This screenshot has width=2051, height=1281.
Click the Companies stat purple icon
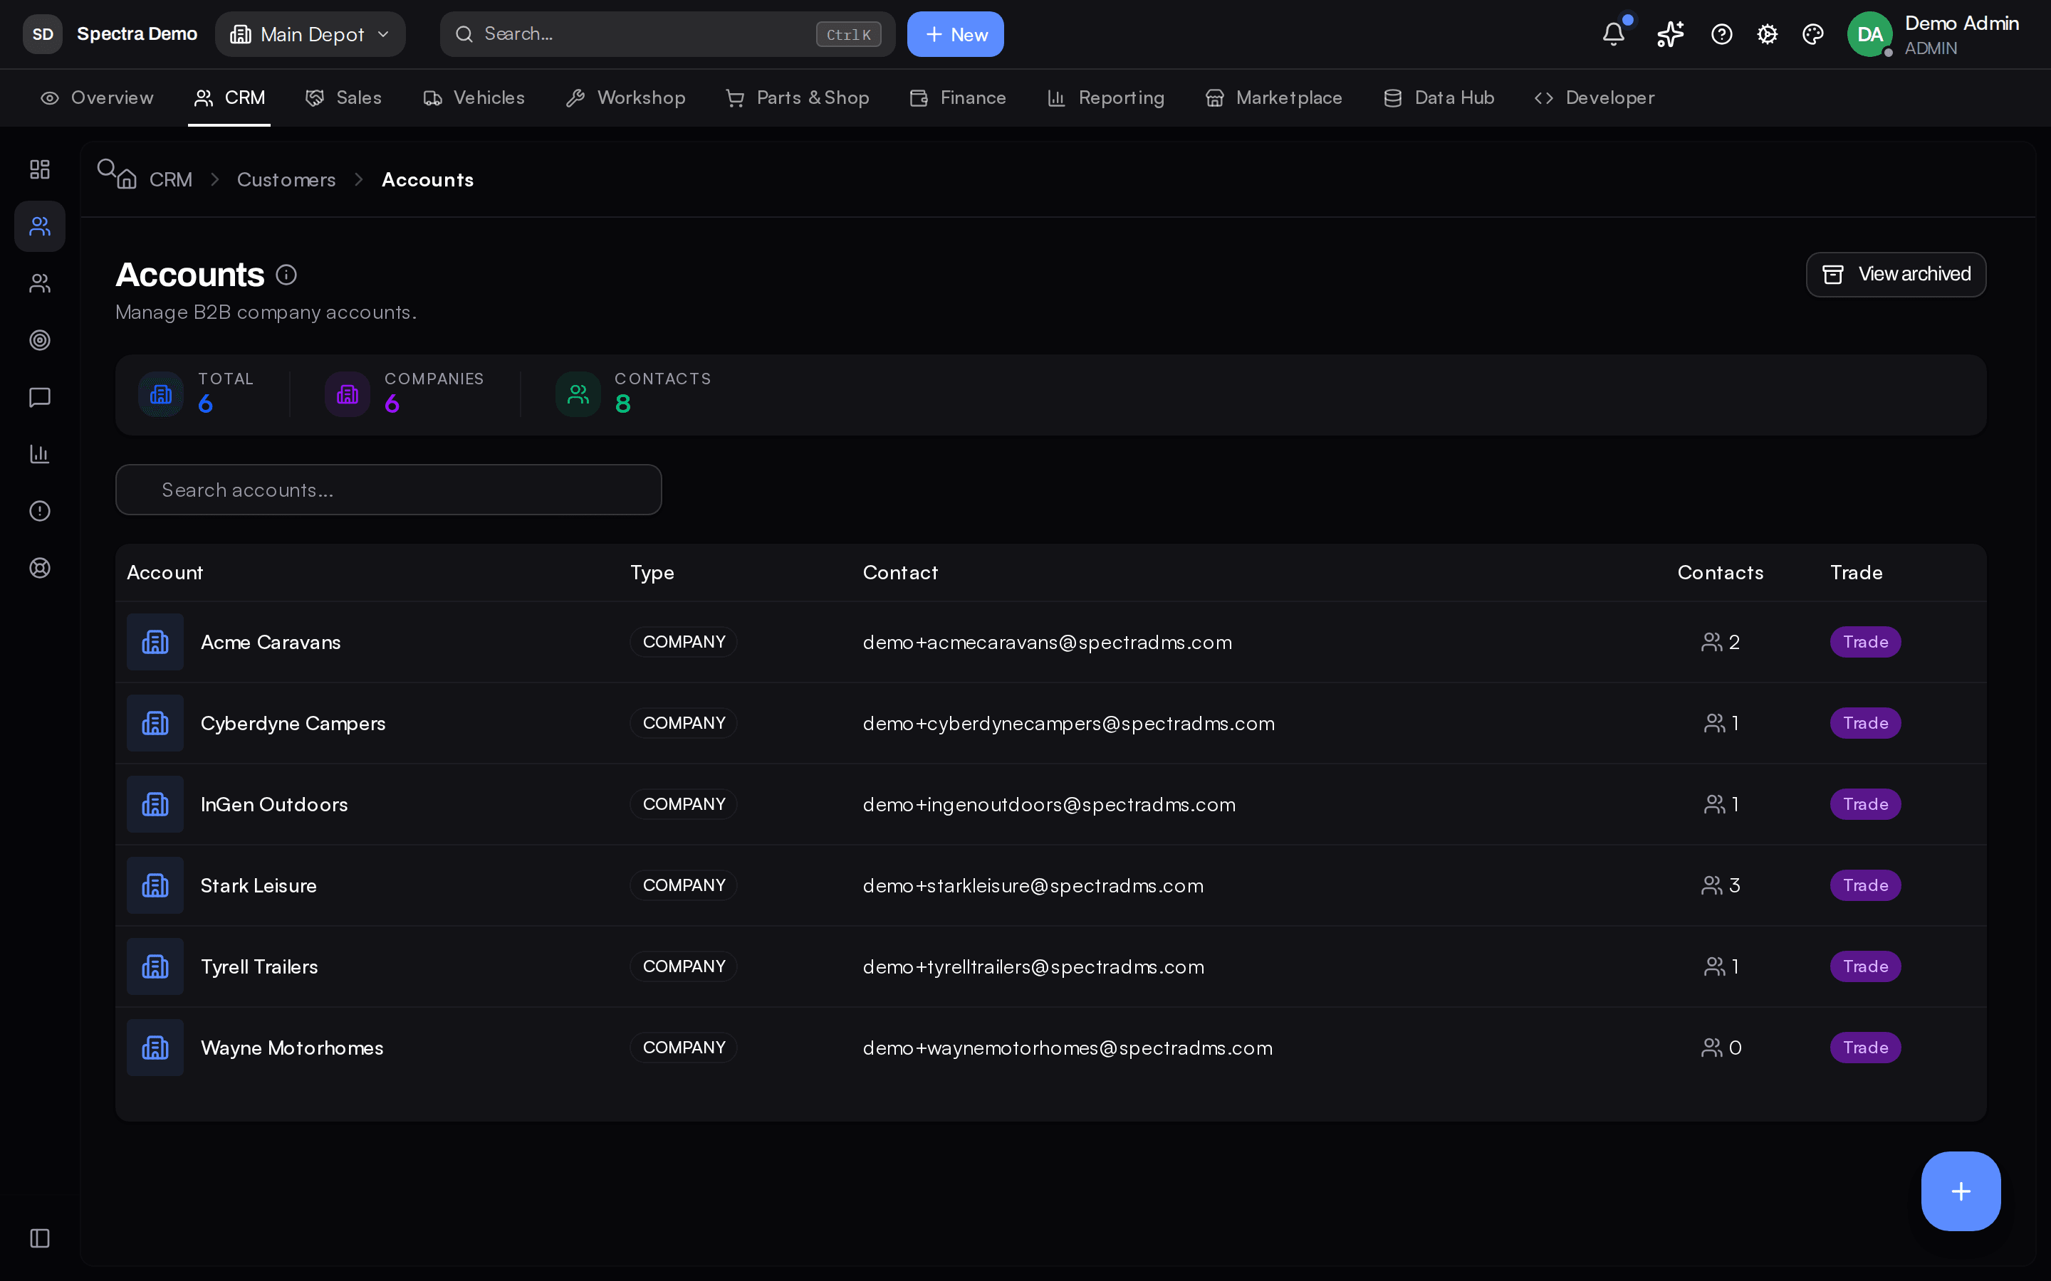[x=348, y=394]
